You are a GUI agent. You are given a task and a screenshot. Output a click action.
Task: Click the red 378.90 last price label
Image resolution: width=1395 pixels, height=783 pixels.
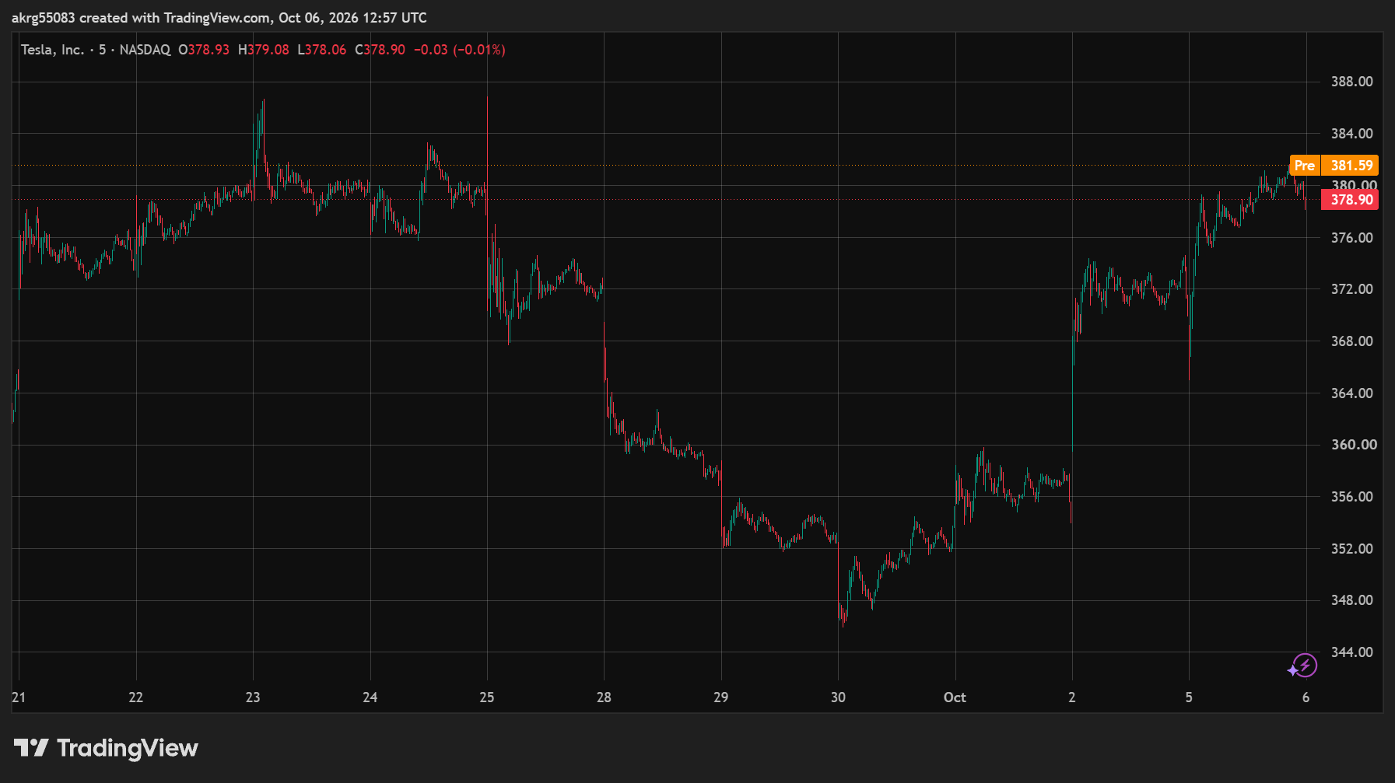1351,200
